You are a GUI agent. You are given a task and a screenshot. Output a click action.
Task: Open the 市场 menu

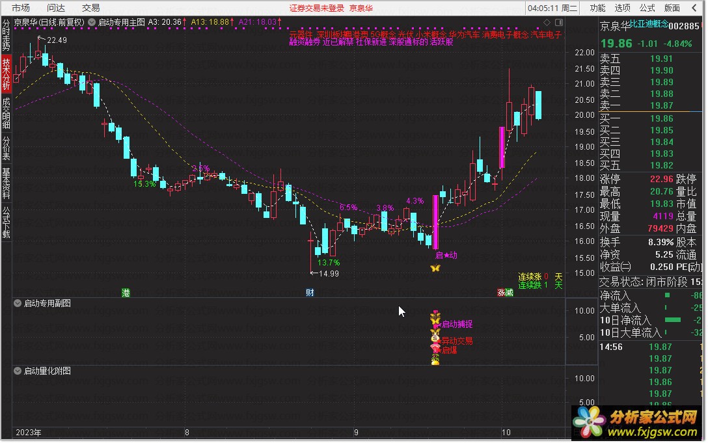[20, 8]
